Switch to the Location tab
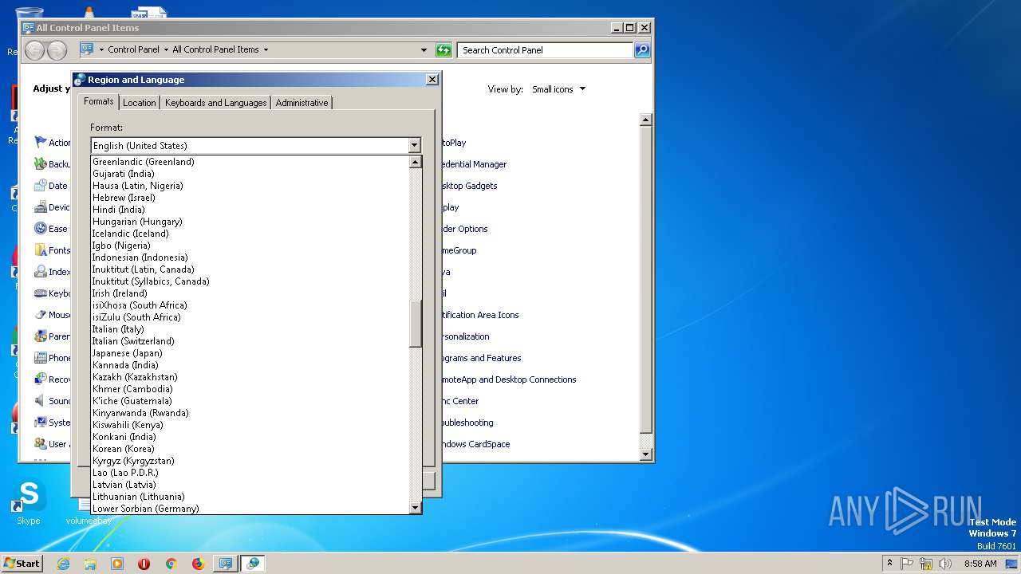The width and height of the screenshot is (1021, 574). [140, 103]
